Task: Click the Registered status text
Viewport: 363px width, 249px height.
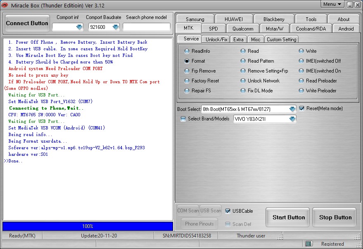Action: point(332,244)
